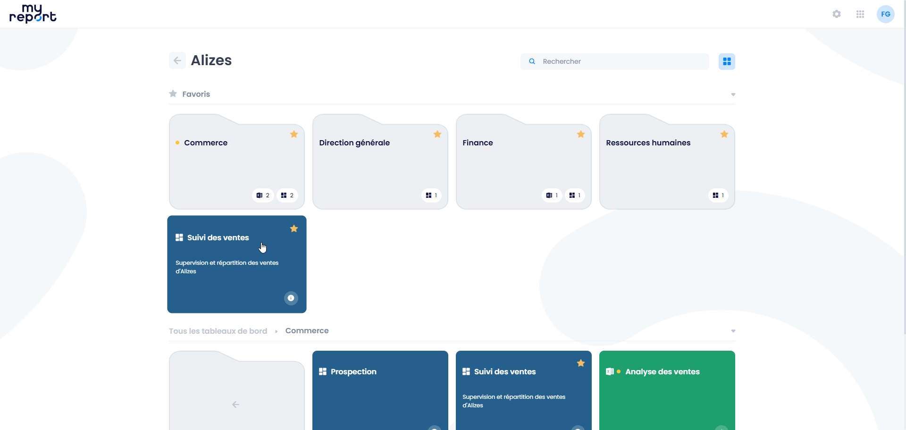The height and width of the screenshot is (430, 906).
Task: Click the info icon on favorite Suivi des ventes
Action: pos(291,298)
